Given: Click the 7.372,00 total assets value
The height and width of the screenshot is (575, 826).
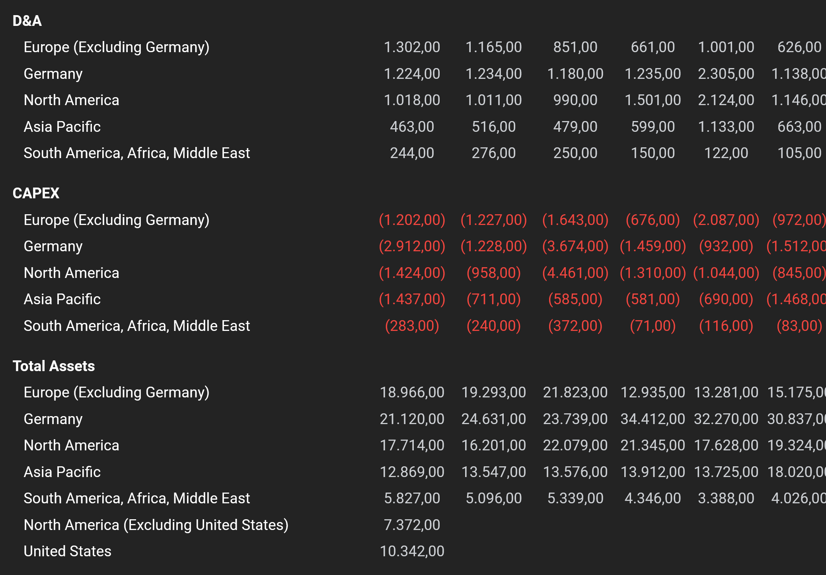Looking at the screenshot, I should [x=412, y=525].
